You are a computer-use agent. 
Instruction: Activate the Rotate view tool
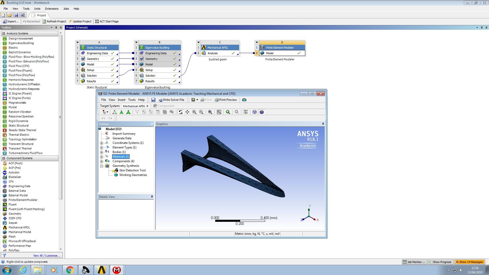pos(181,112)
